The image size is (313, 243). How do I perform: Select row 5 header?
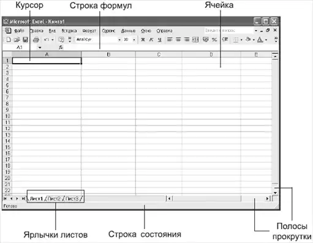click(7, 85)
